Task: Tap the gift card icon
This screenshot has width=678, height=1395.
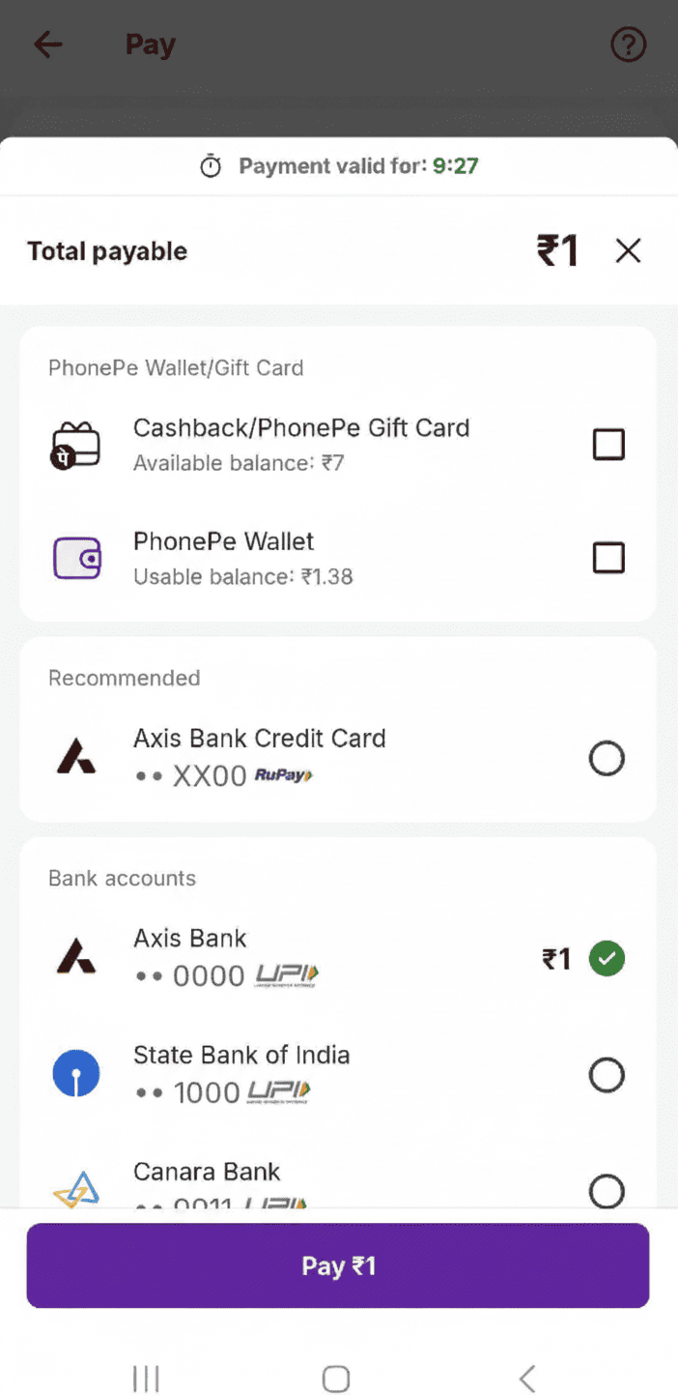Action: 75,446
